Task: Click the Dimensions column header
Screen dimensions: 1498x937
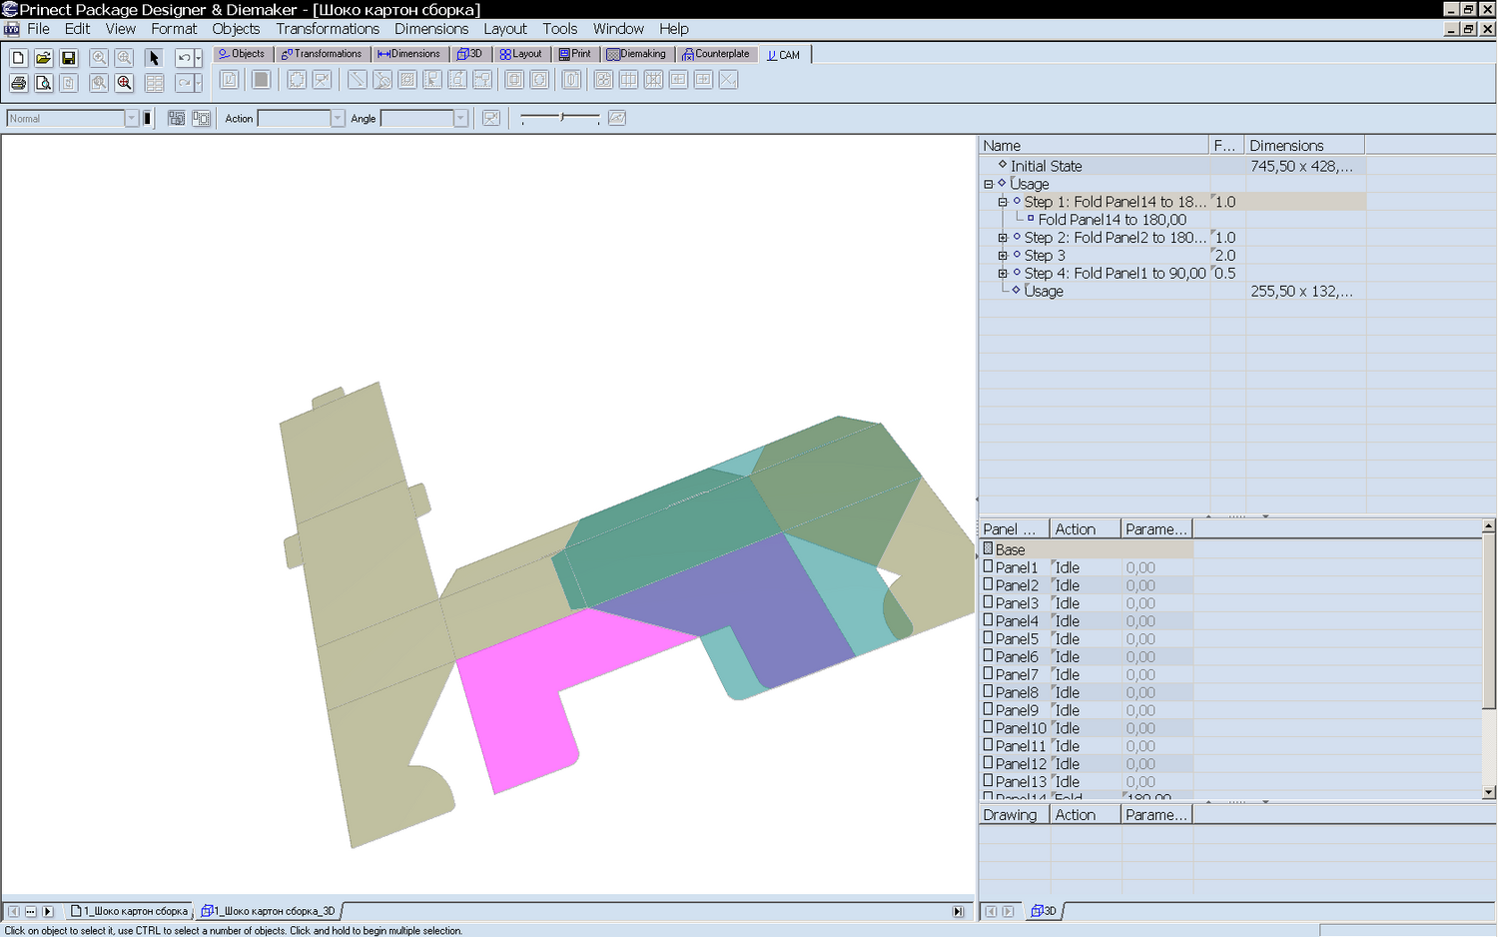Action: [x=1304, y=146]
